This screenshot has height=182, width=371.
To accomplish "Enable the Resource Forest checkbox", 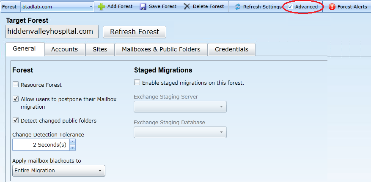I will click(16, 85).
